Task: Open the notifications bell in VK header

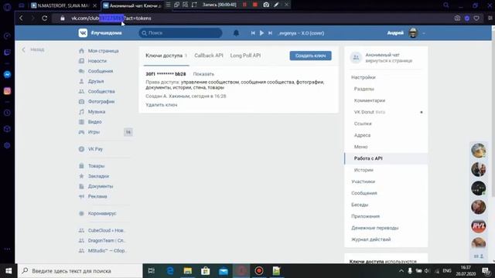Action: pos(236,32)
